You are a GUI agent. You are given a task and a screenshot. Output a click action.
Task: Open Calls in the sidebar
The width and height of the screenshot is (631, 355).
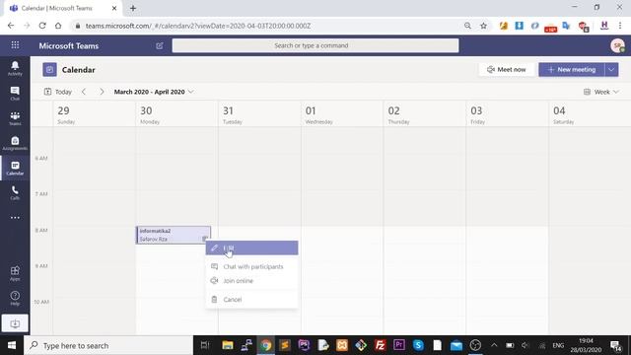15,193
